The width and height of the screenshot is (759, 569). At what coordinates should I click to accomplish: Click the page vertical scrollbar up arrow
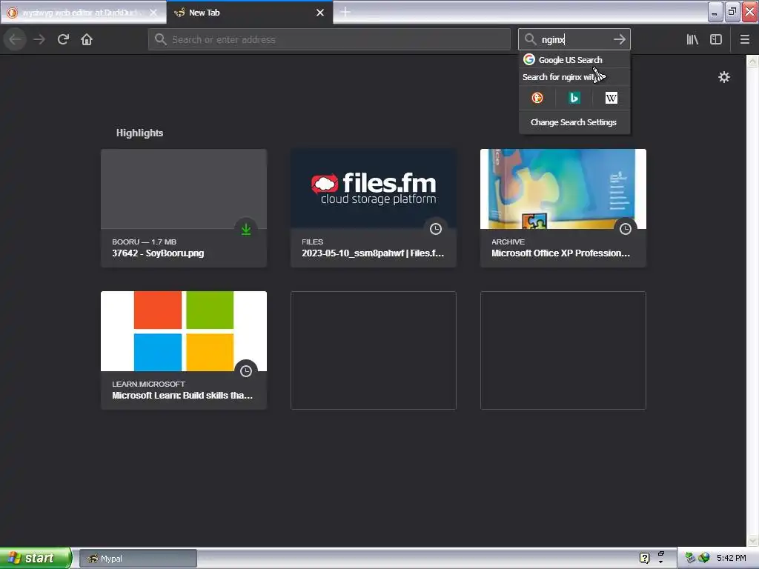(x=752, y=61)
